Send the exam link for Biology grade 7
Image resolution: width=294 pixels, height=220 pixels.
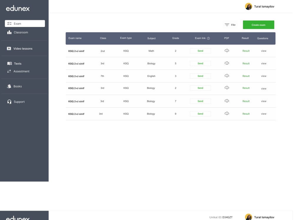click(x=200, y=101)
